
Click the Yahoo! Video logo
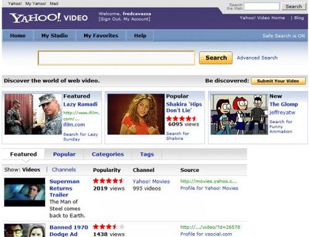[49, 18]
